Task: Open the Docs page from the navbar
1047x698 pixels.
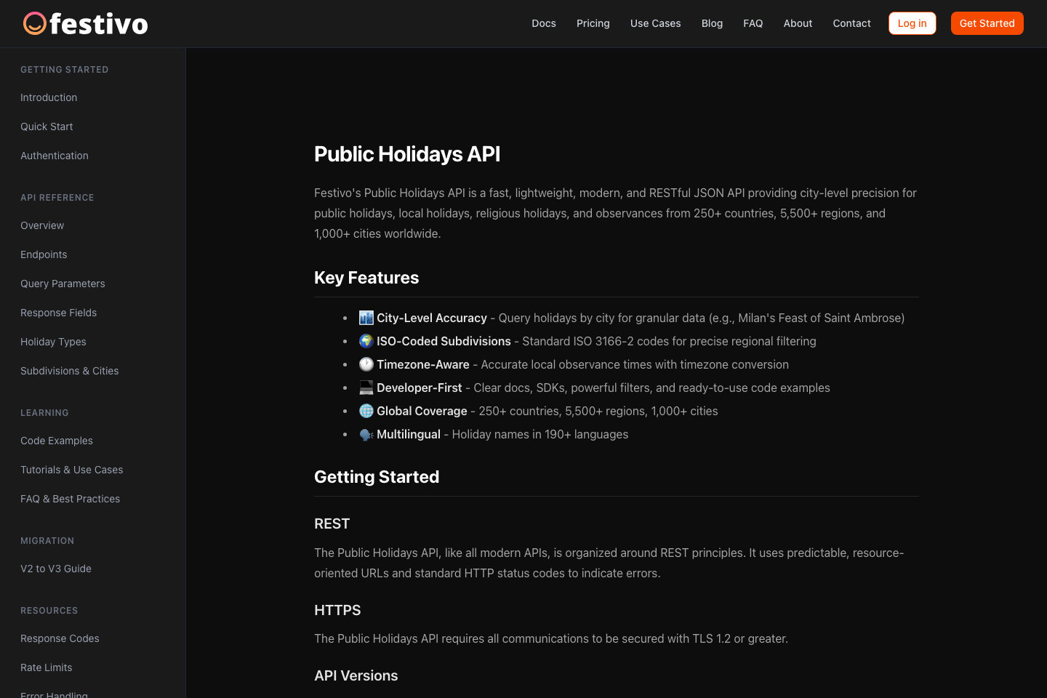Action: point(544,23)
